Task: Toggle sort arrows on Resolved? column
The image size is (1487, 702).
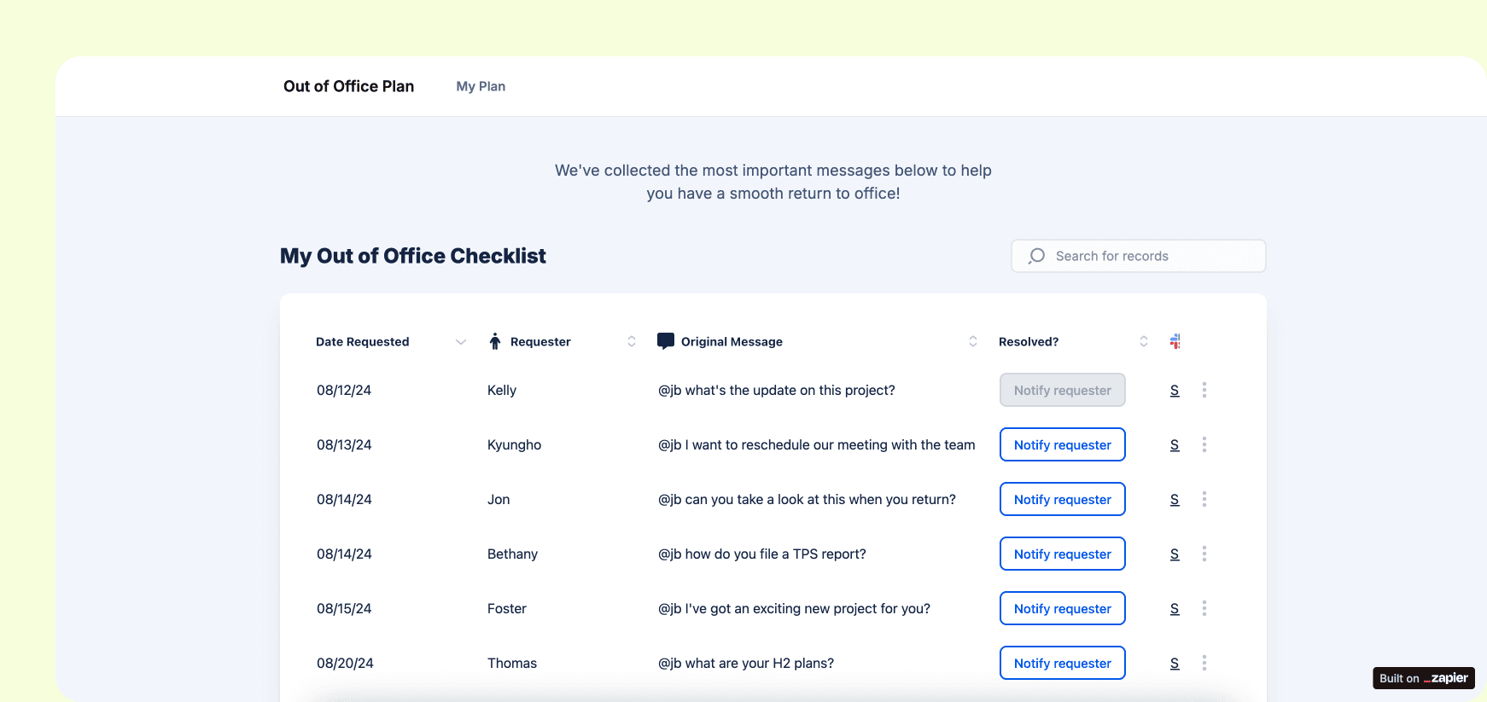Action: coord(1143,341)
